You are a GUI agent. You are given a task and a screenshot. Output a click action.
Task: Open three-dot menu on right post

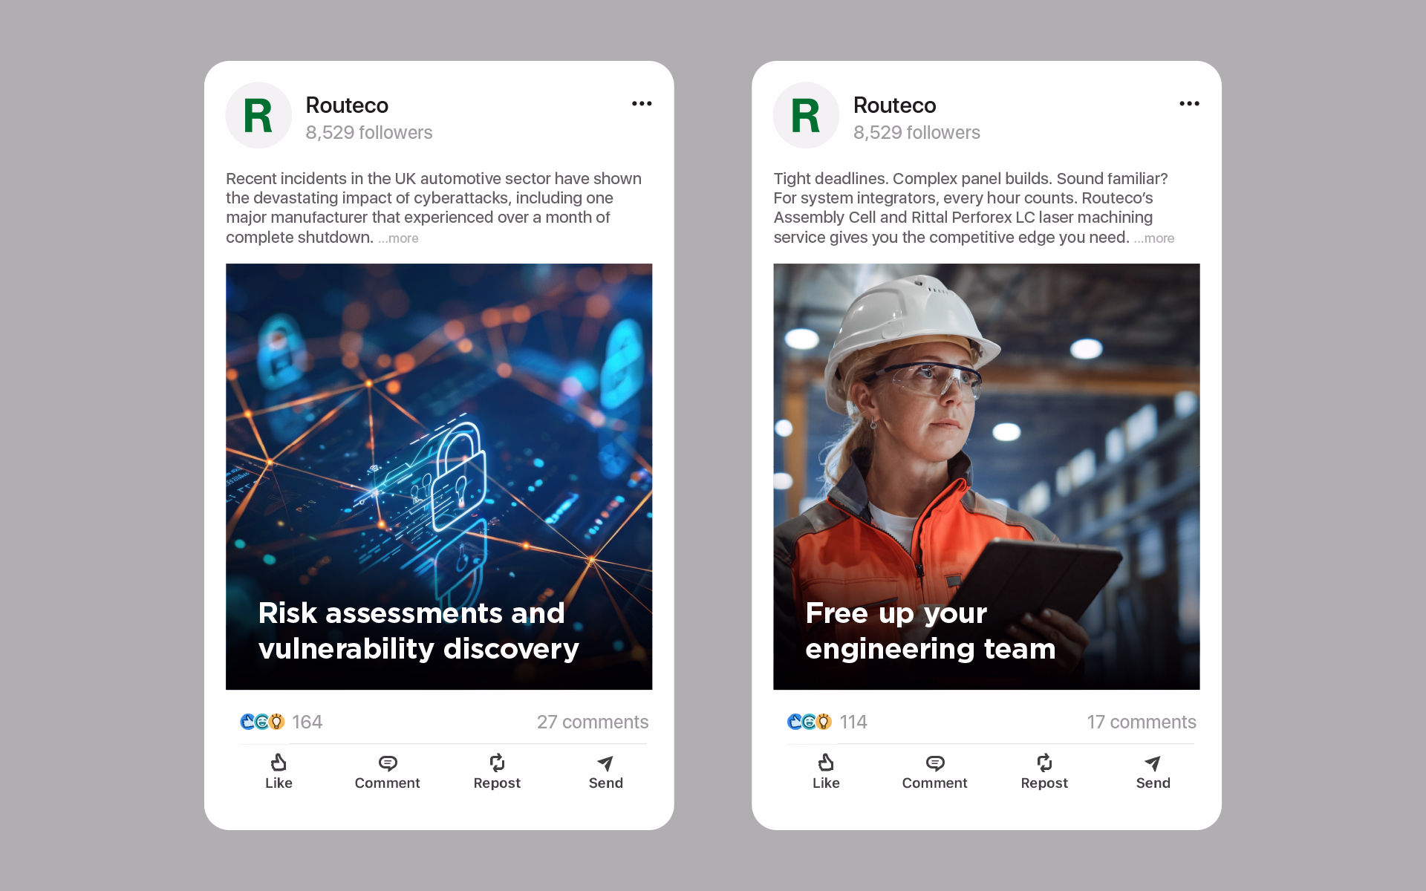pos(1189,104)
